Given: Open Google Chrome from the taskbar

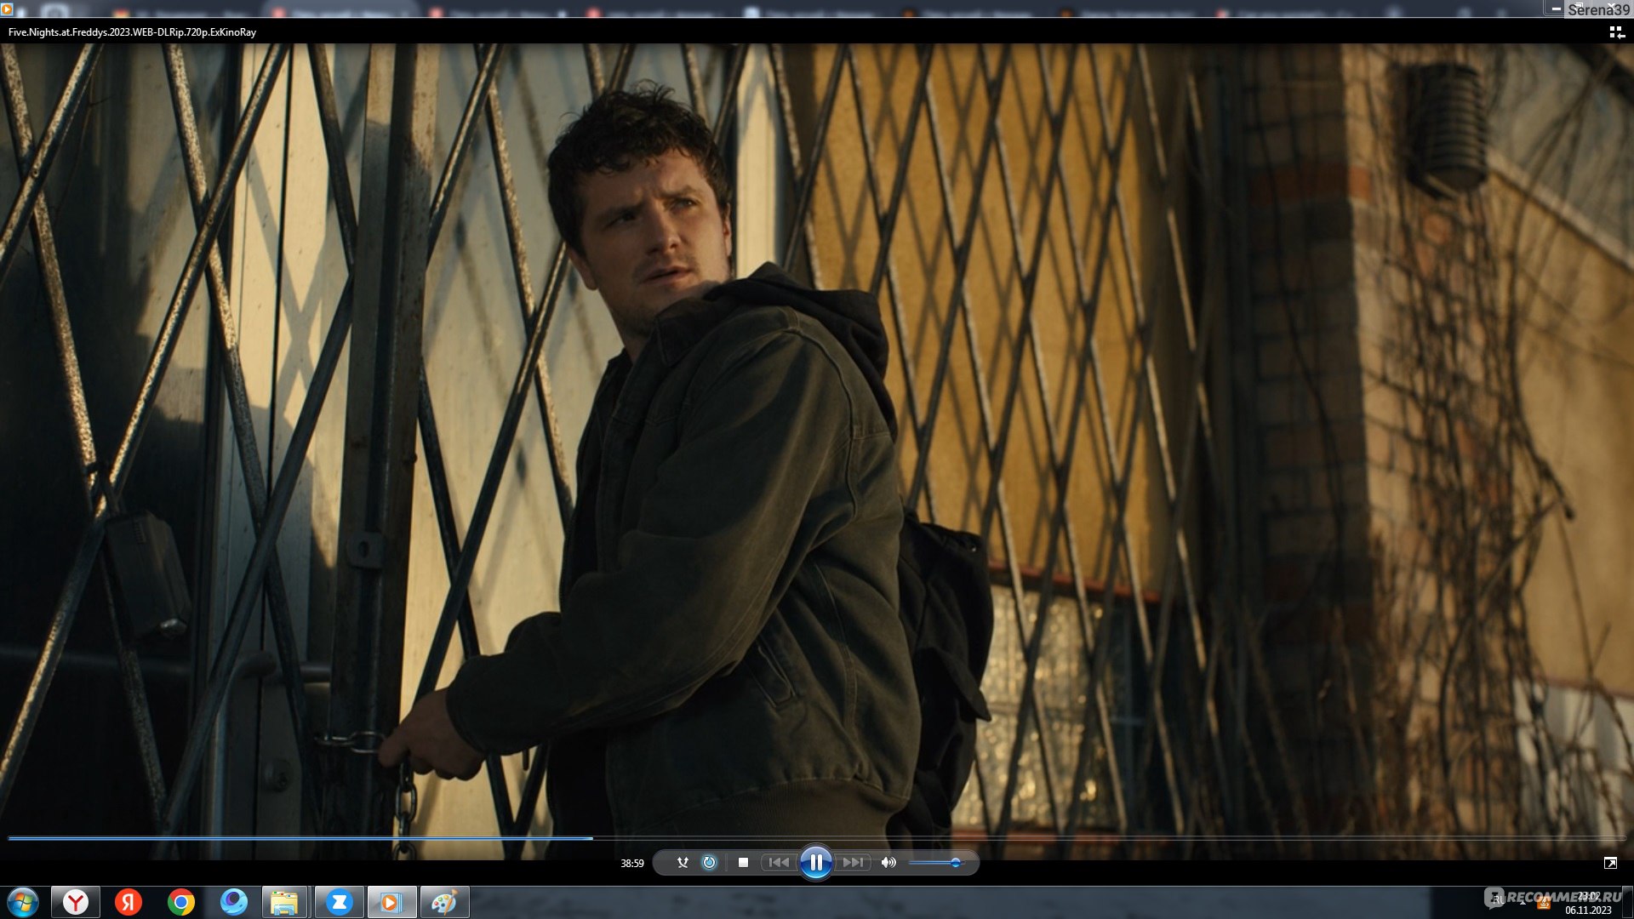Looking at the screenshot, I should (x=181, y=902).
